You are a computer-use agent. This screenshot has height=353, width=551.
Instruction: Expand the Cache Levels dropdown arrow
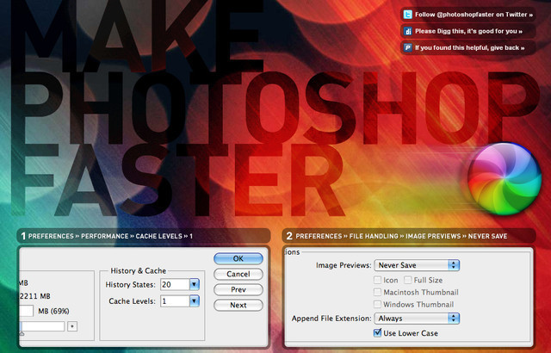tap(195, 300)
